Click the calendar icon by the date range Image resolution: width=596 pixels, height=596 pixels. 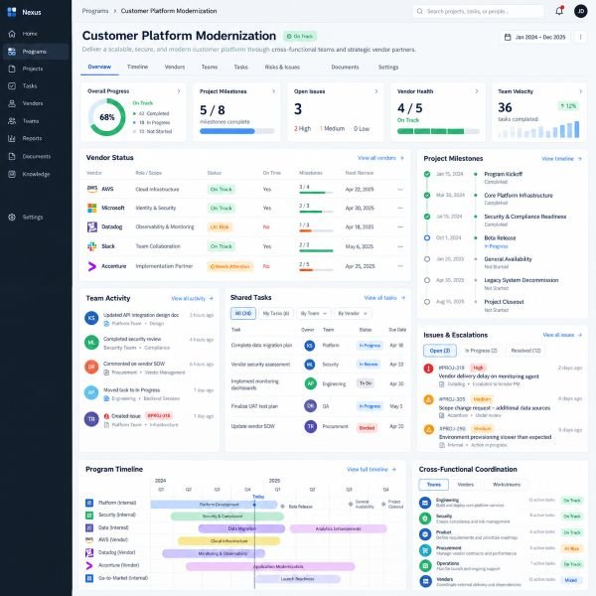pos(508,38)
